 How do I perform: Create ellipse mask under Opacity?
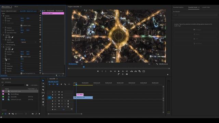tap(6, 37)
